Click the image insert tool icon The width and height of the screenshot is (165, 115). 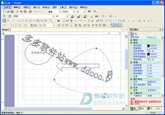point(4,21)
